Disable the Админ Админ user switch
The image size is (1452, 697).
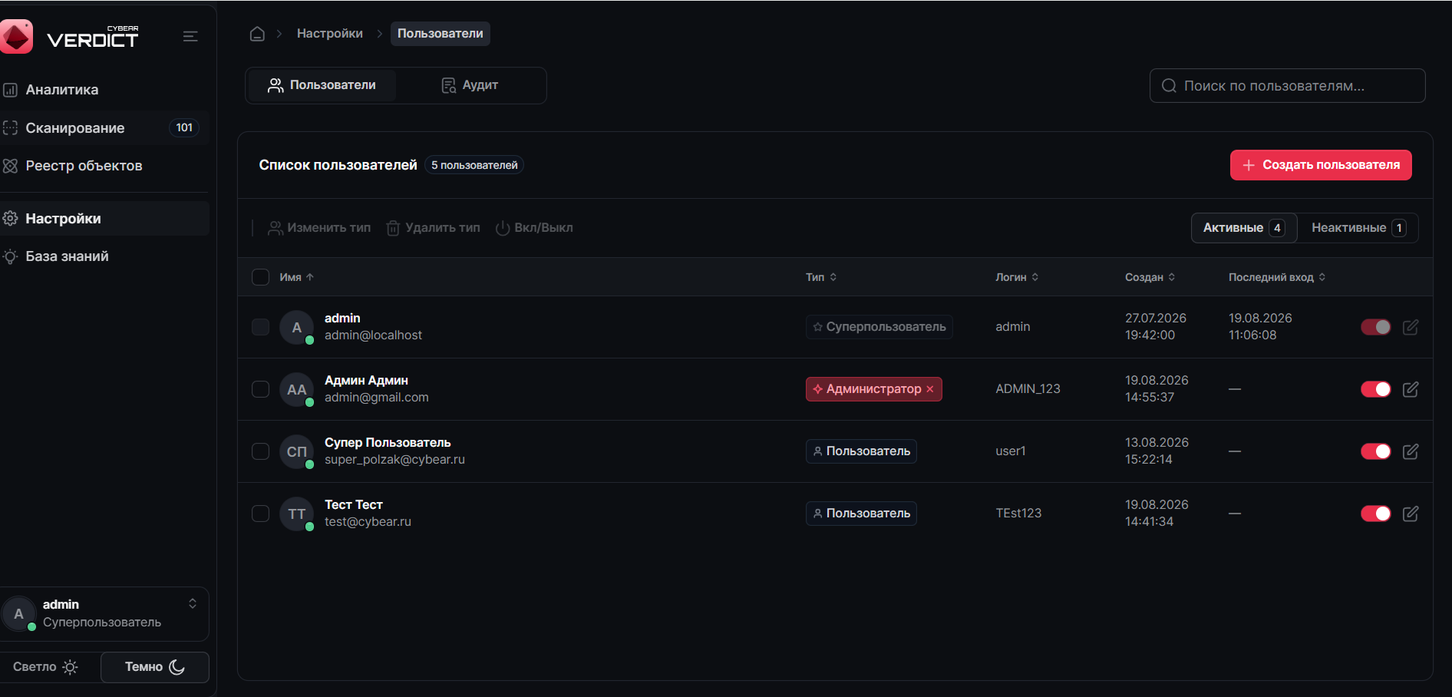click(1376, 389)
